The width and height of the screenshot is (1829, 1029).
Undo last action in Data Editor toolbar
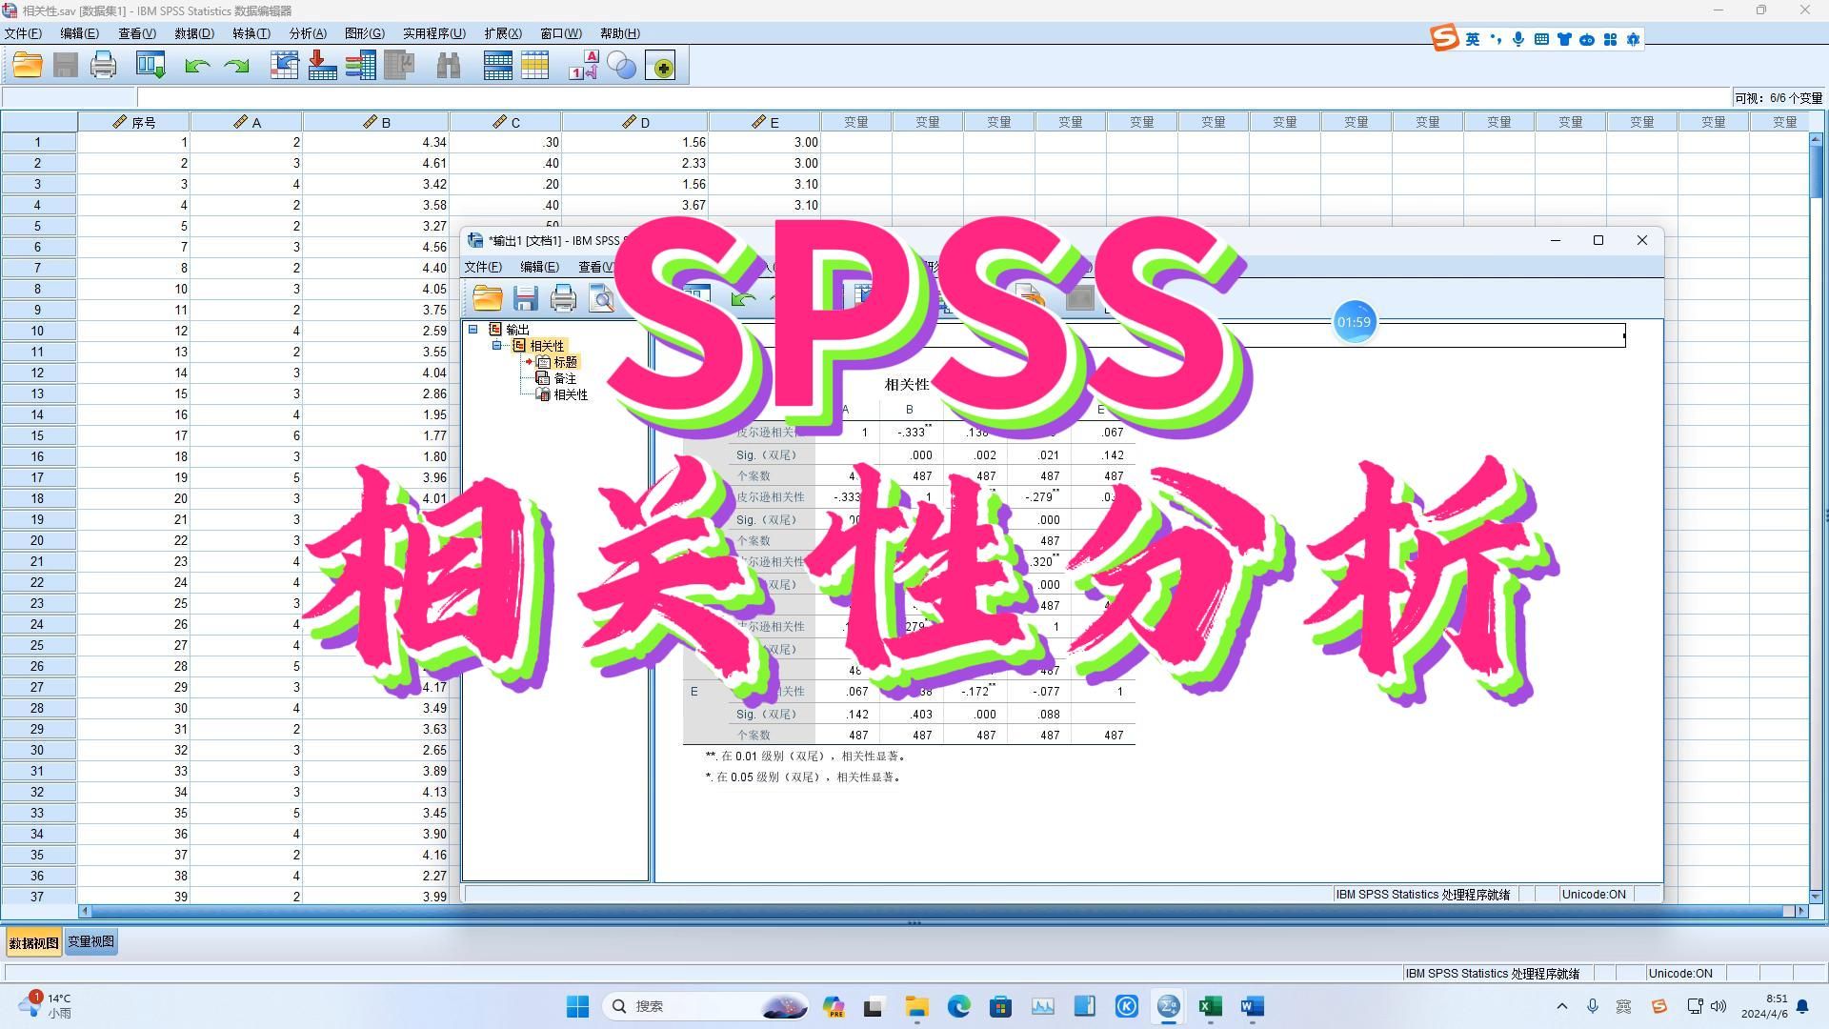197,66
